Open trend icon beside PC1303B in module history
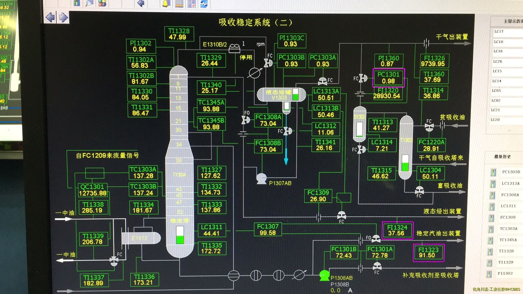Screen dimensions: 523x294 click(493, 172)
